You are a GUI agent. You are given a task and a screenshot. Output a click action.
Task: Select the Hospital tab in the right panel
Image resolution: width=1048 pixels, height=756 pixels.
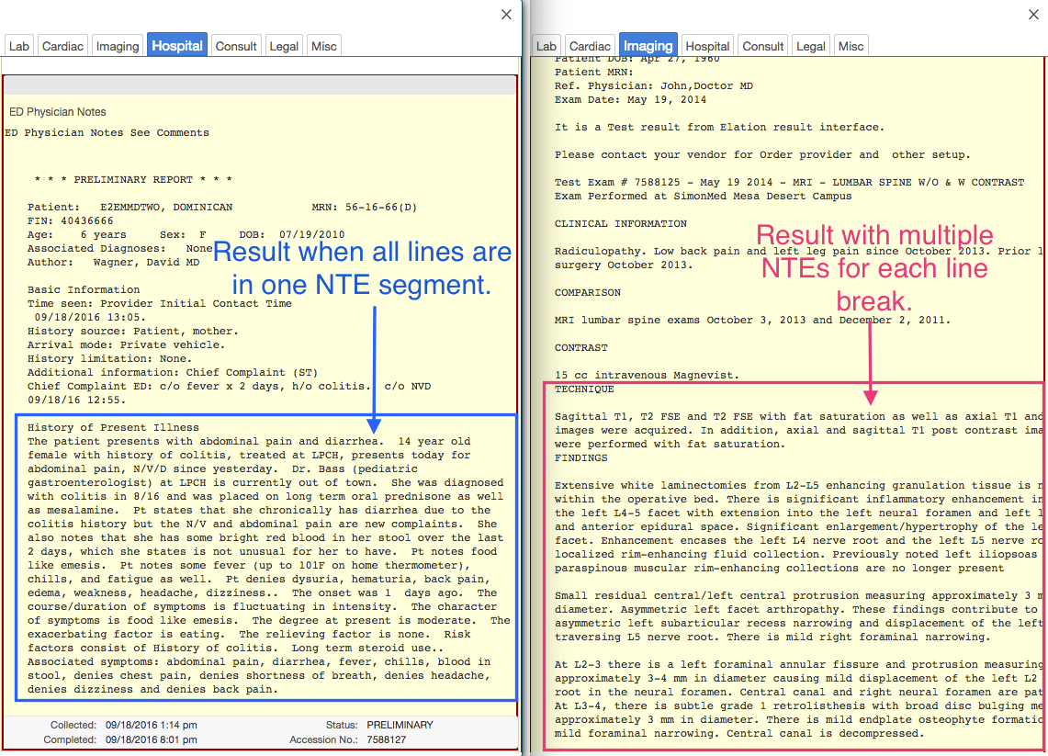(707, 46)
